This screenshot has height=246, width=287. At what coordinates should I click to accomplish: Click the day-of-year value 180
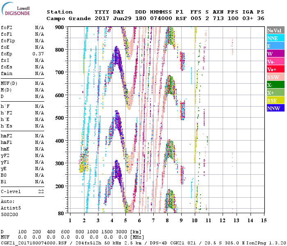[141, 18]
